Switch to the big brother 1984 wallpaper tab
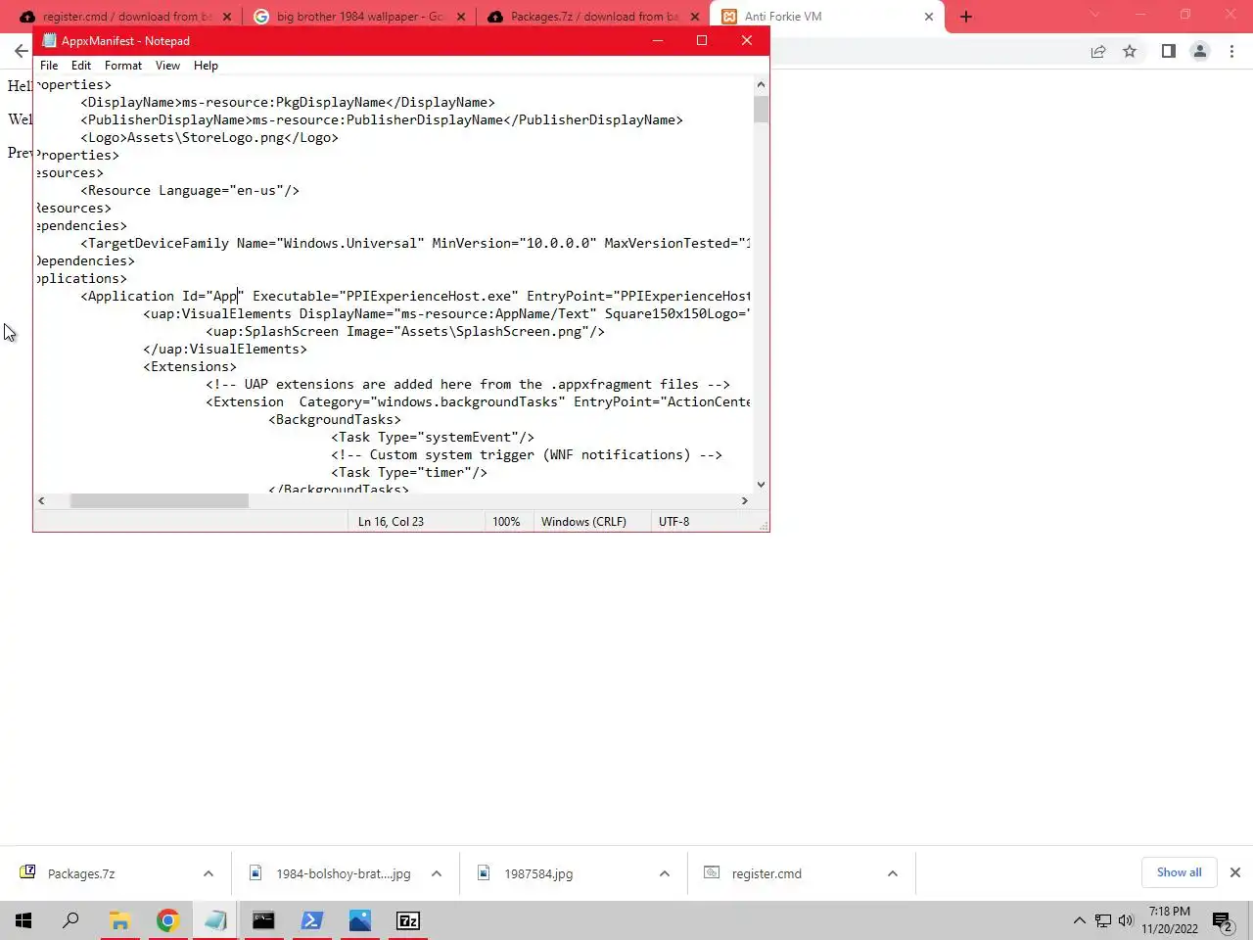The height and width of the screenshot is (940, 1253). pos(360,17)
